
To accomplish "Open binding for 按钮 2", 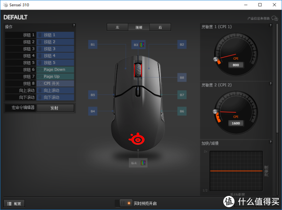I will tap(55, 42).
